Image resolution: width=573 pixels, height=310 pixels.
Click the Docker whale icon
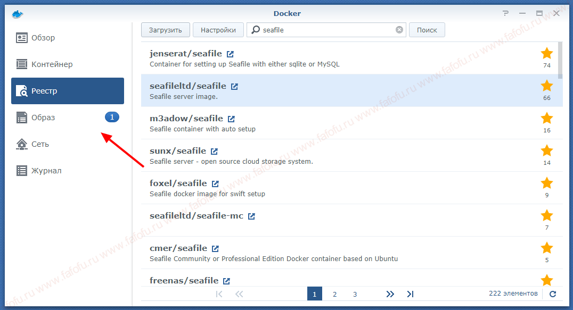tap(17, 14)
